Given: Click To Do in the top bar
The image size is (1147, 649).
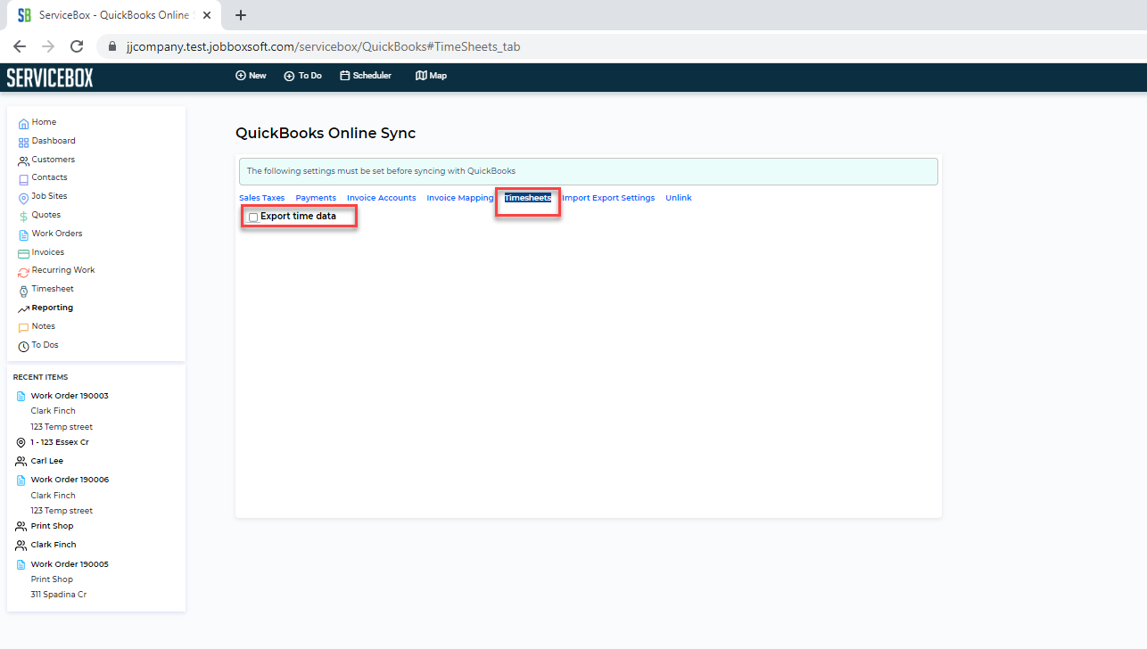Looking at the screenshot, I should 303,76.
